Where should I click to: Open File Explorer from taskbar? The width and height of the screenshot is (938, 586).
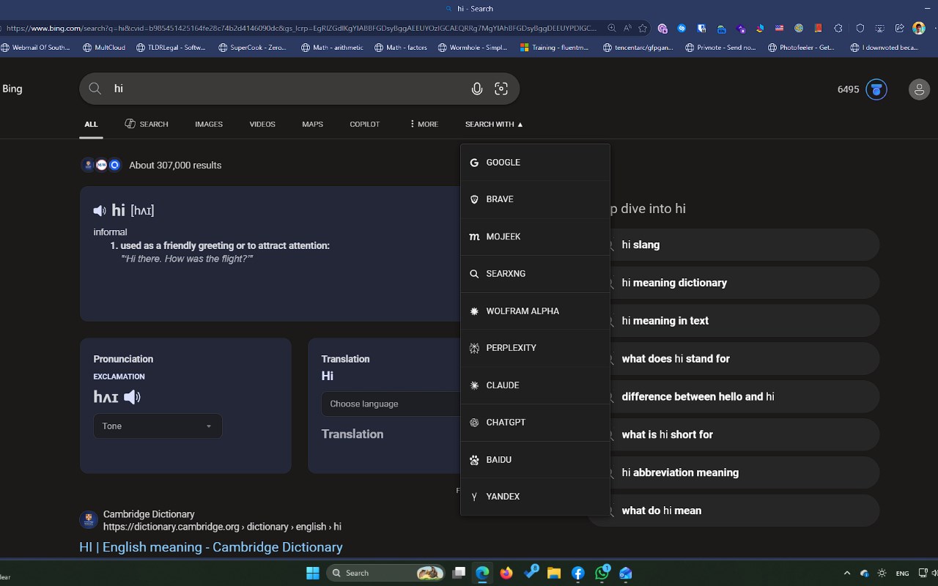(x=554, y=573)
